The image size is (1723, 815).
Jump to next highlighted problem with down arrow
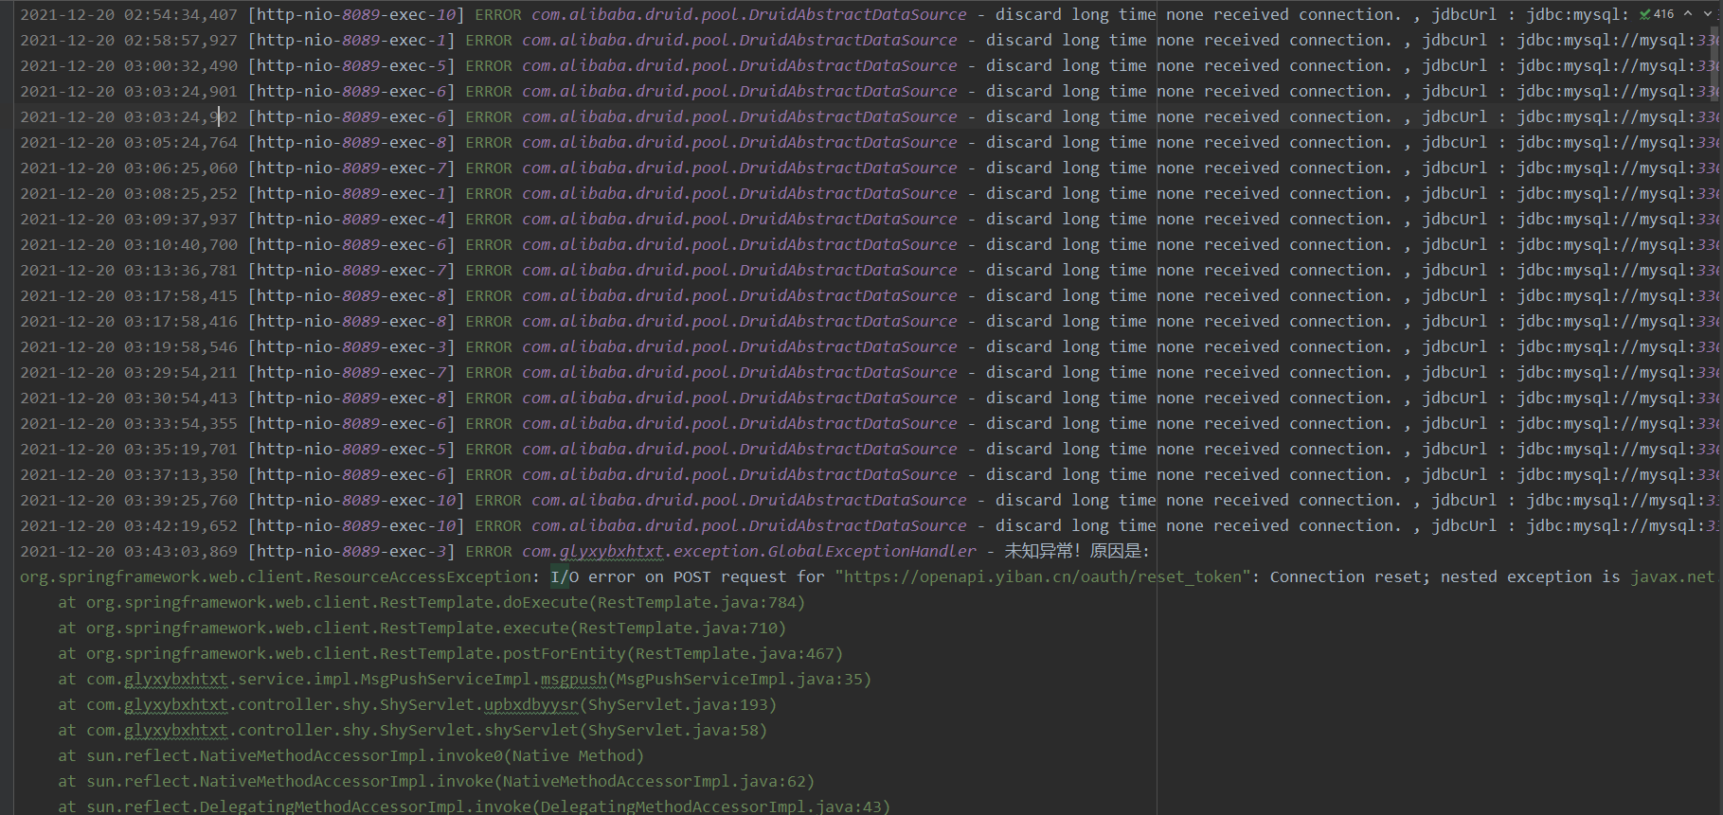click(x=1708, y=14)
